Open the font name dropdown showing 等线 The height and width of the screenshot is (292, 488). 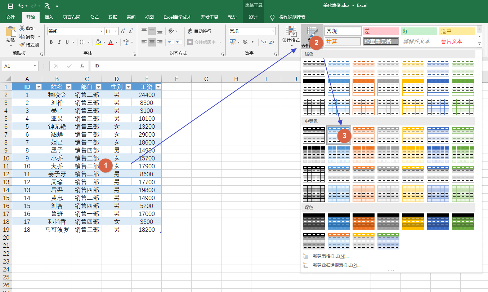click(101, 31)
